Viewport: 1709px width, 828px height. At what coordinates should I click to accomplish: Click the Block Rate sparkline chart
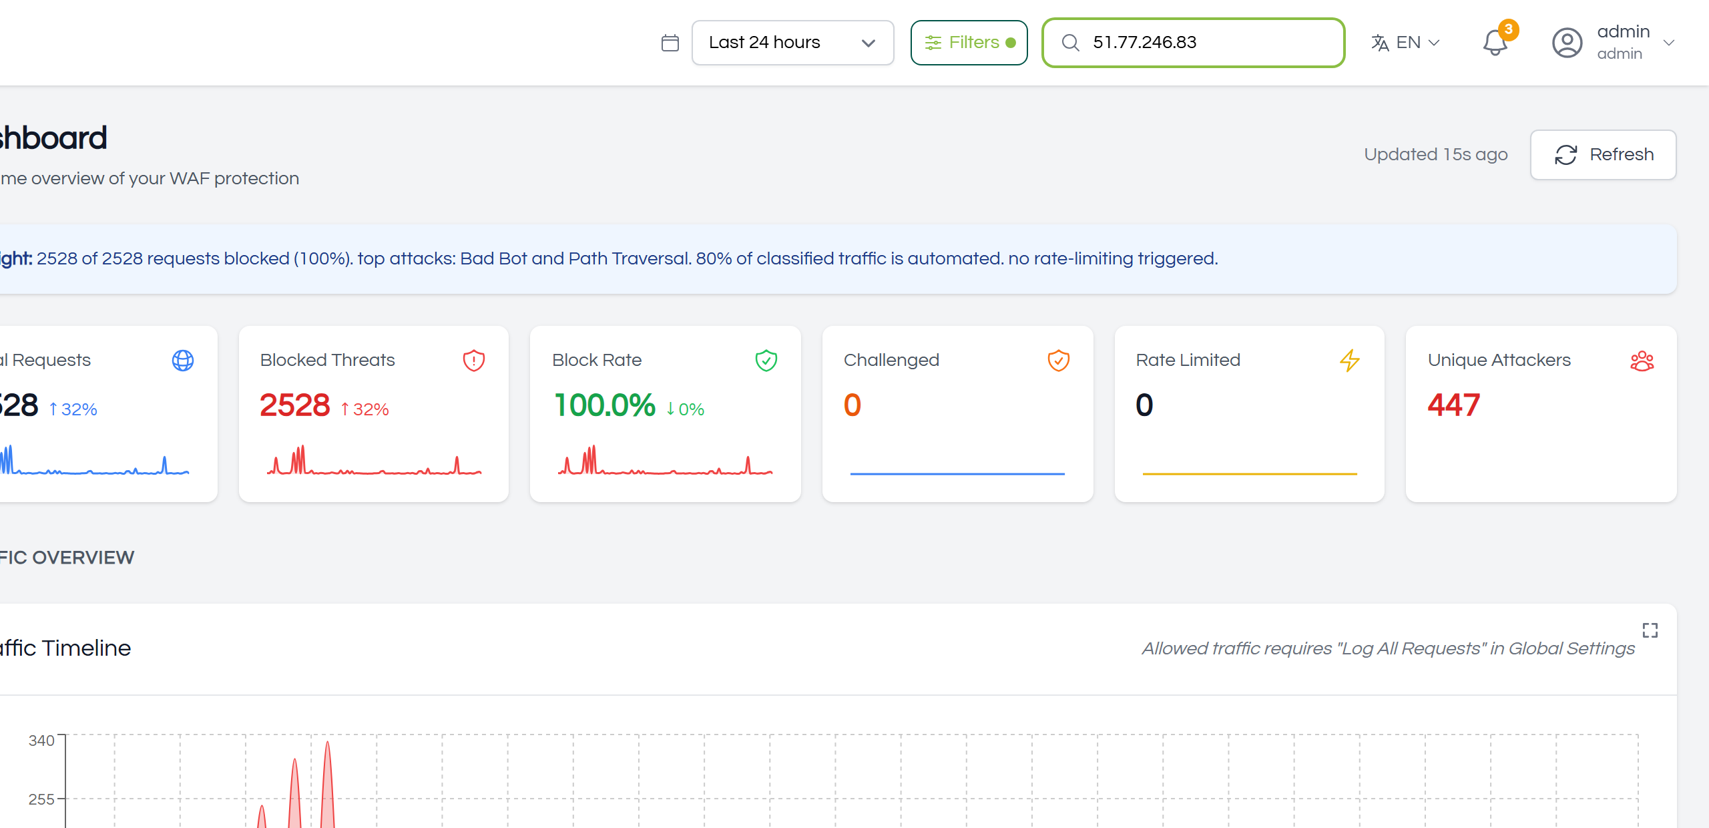point(665,459)
